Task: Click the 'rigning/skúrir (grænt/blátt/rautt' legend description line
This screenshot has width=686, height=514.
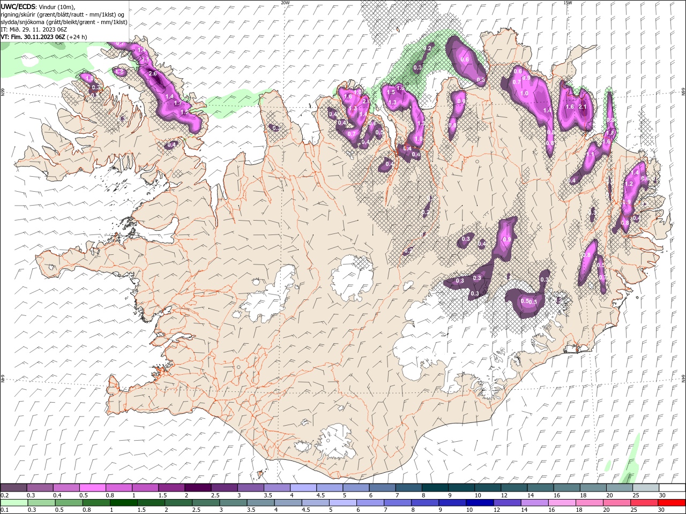Action: click(62, 14)
